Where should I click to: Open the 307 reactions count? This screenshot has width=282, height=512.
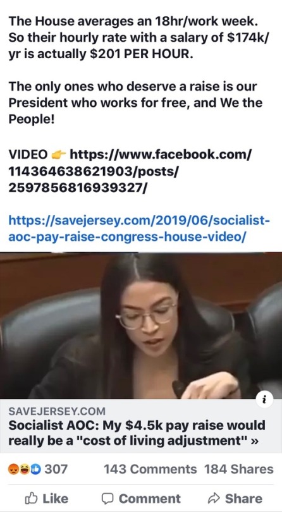(x=56, y=469)
